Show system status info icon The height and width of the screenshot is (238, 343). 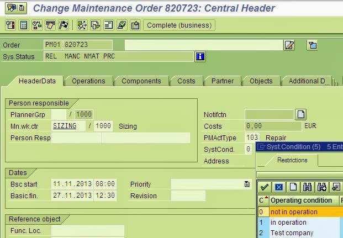coord(200,57)
